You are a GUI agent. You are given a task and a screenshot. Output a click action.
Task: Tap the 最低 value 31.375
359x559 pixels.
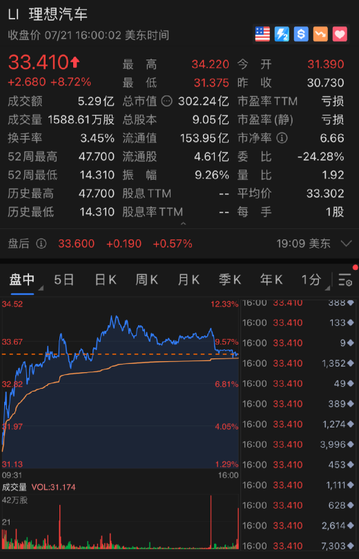(x=211, y=83)
